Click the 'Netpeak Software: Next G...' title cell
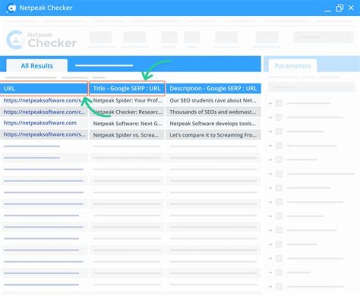Image resolution: width=360 pixels, height=296 pixels. (x=127, y=123)
